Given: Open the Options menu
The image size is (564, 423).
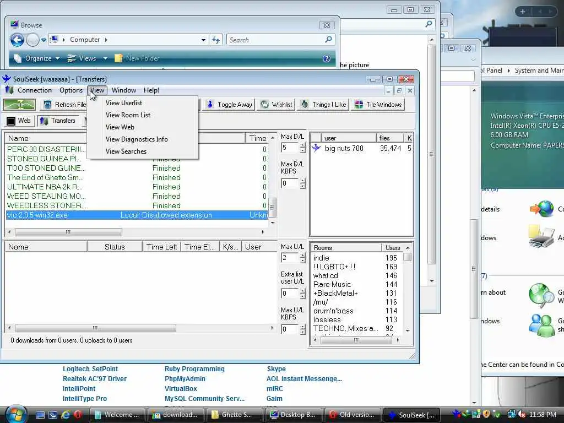Looking at the screenshot, I should pos(71,90).
